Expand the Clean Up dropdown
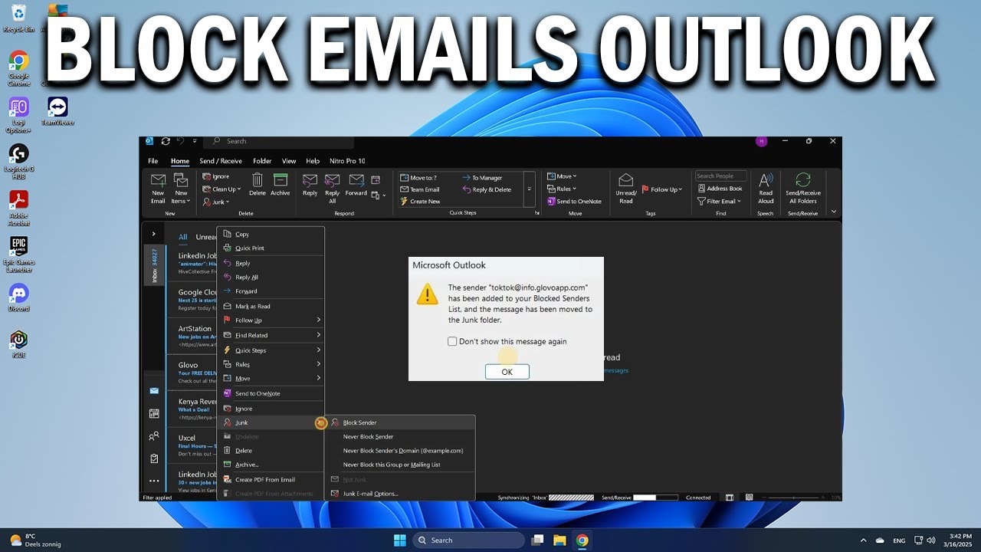 point(221,189)
